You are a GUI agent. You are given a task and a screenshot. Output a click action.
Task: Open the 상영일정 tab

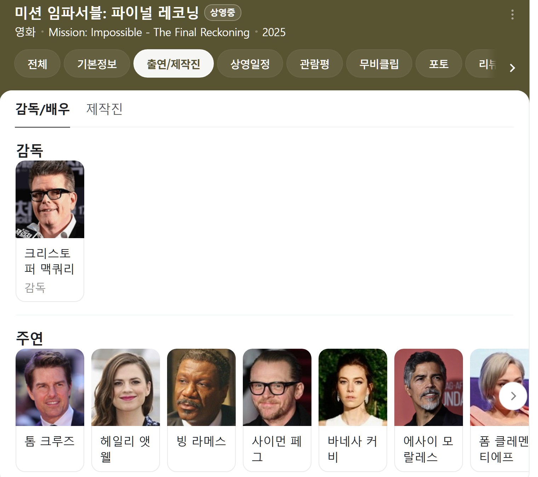click(250, 64)
